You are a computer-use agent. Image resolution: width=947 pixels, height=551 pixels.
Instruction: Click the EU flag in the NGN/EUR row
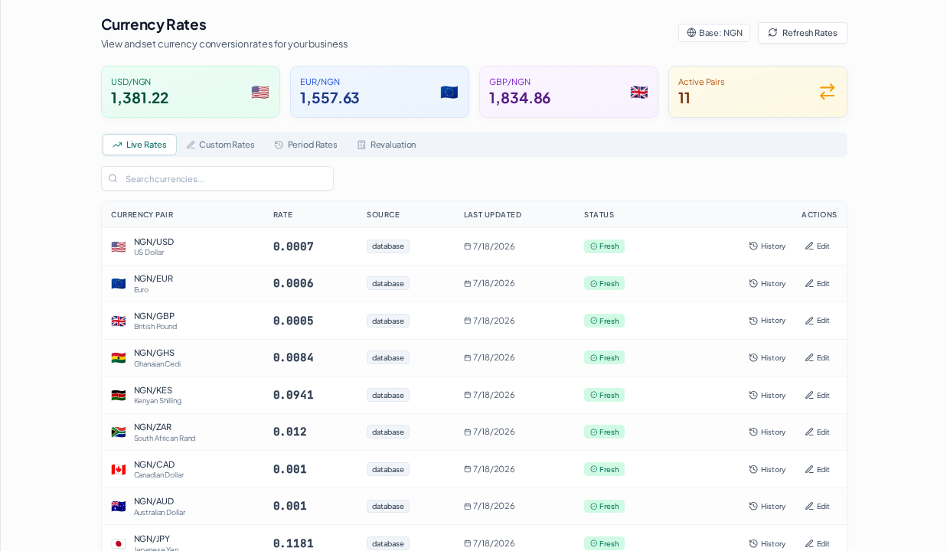point(118,283)
